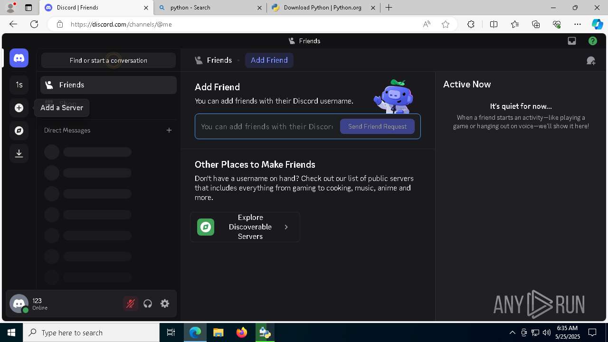Create a new DM with plus icon
The height and width of the screenshot is (342, 608).
coord(169,130)
